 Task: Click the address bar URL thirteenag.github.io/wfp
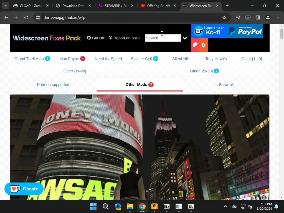(x=64, y=17)
